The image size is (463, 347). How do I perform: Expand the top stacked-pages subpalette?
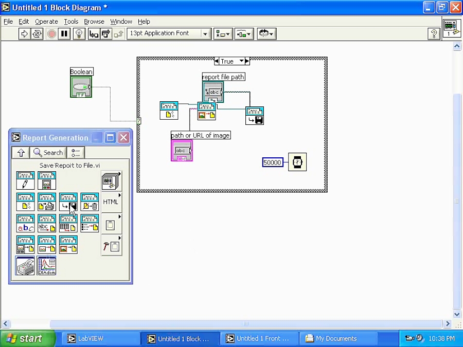tap(111, 180)
